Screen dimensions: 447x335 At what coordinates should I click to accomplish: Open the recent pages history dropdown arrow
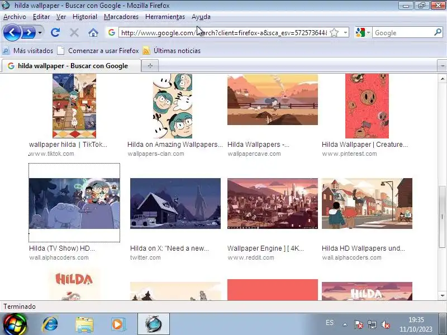point(40,33)
